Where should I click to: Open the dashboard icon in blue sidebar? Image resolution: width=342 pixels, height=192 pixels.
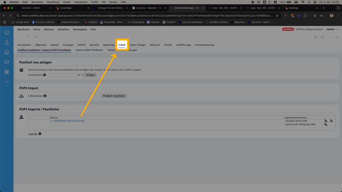[7, 33]
